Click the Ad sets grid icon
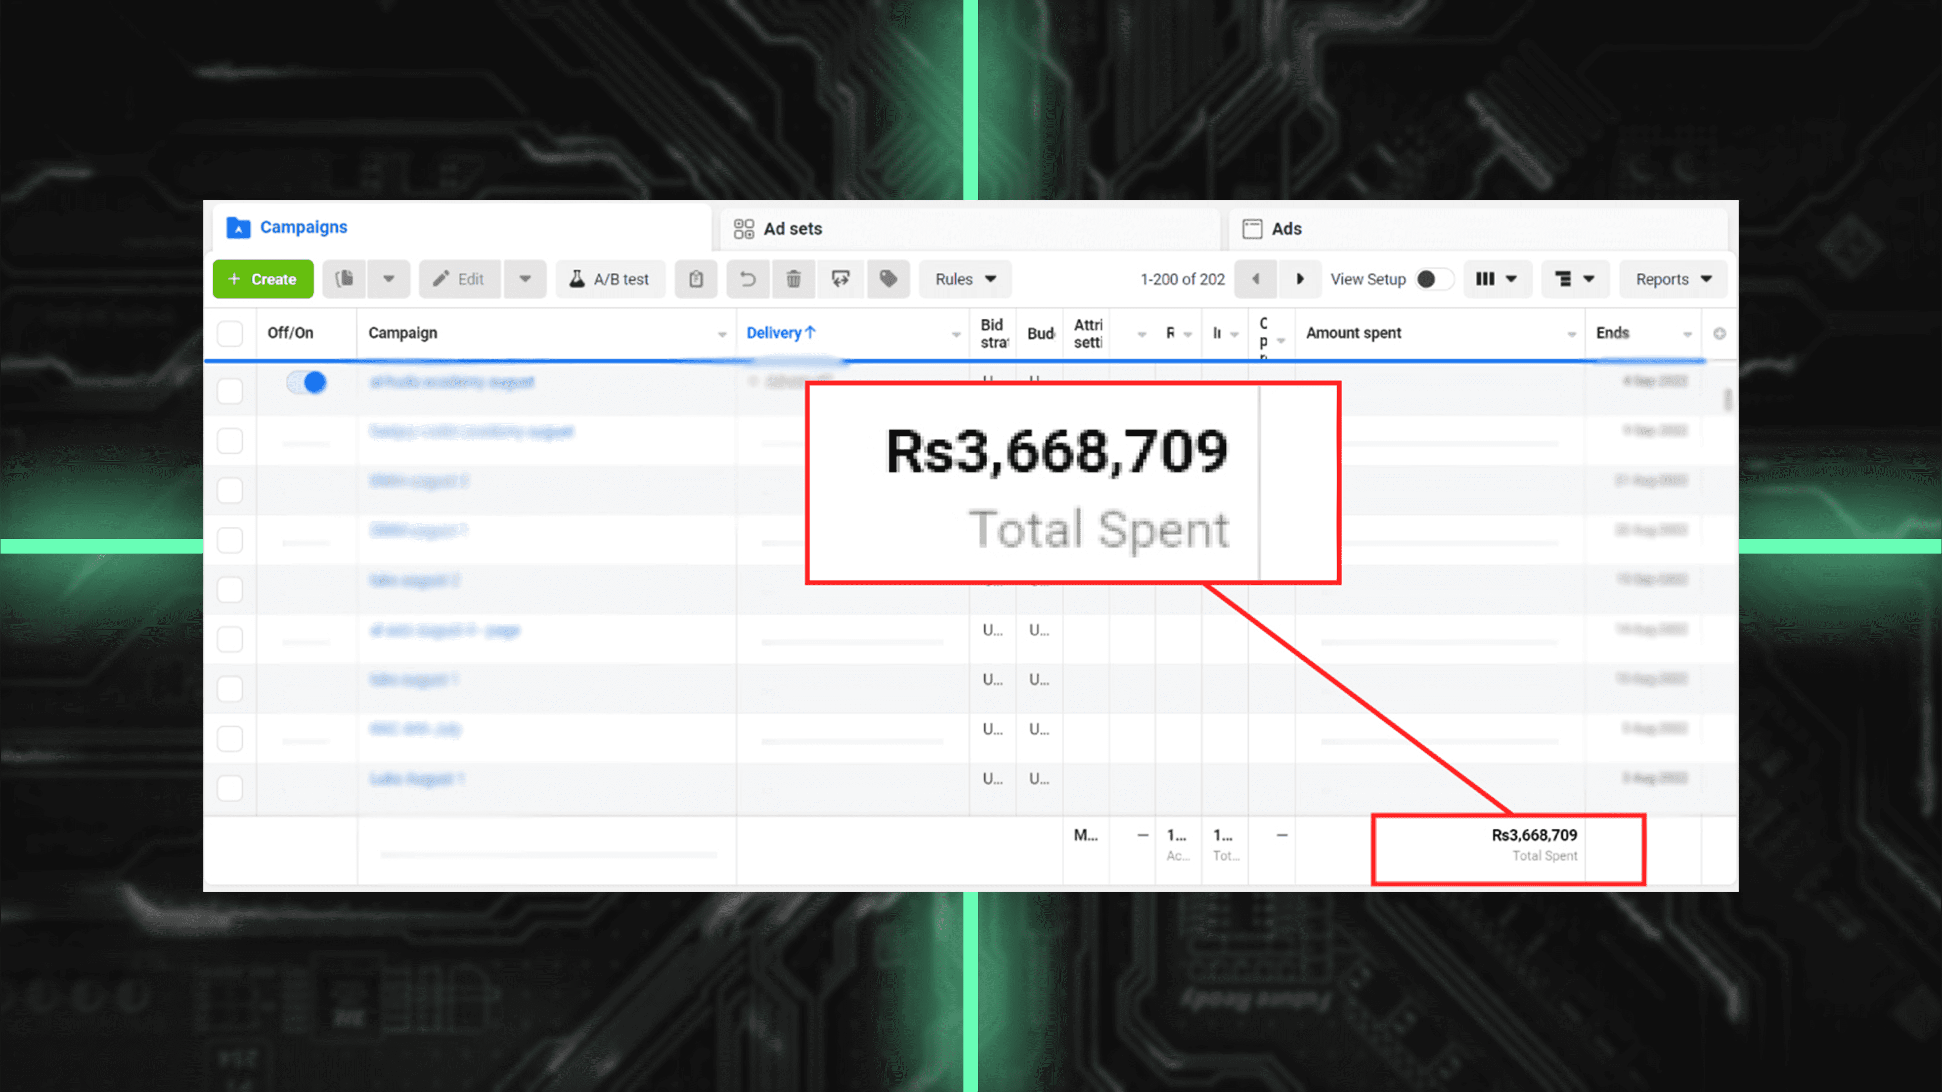The width and height of the screenshot is (1942, 1092). (743, 229)
